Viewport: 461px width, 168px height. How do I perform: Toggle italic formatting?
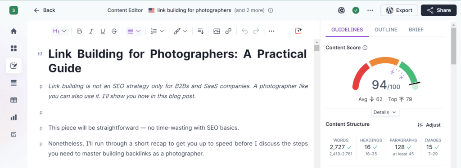(x=91, y=31)
